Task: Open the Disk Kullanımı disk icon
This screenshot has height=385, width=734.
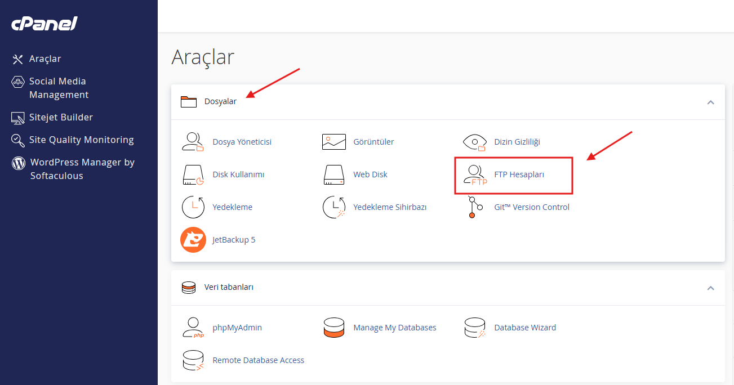Action: (193, 174)
